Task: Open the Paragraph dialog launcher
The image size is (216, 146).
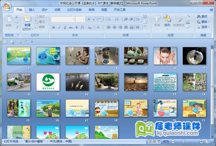Action: coord(148,35)
